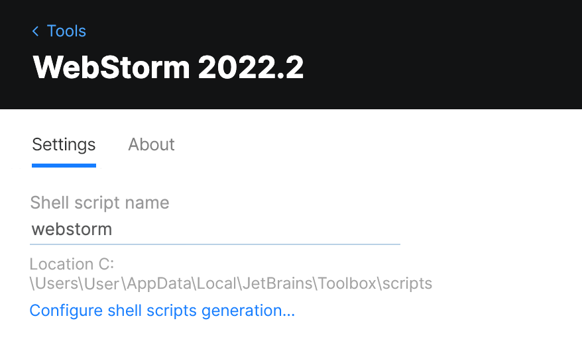Select the Settings tab
Image resolution: width=582 pixels, height=351 pixels.
pos(64,144)
